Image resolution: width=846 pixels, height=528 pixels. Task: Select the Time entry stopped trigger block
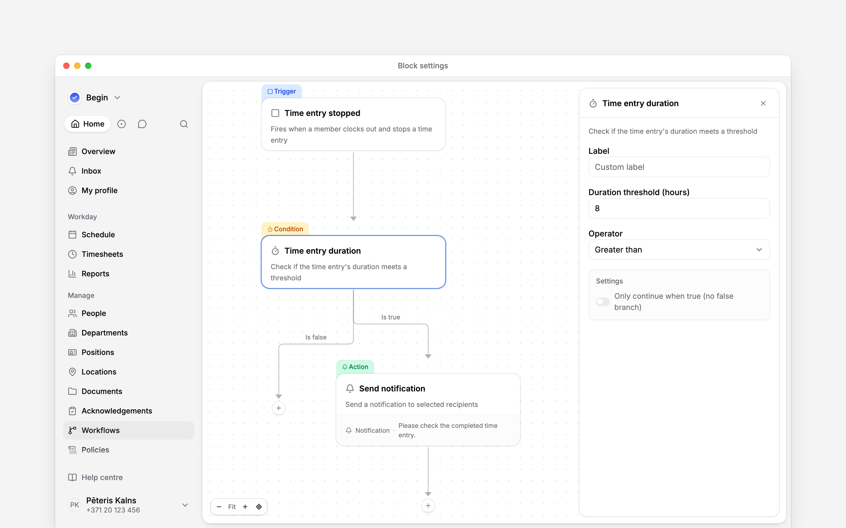coord(353,124)
